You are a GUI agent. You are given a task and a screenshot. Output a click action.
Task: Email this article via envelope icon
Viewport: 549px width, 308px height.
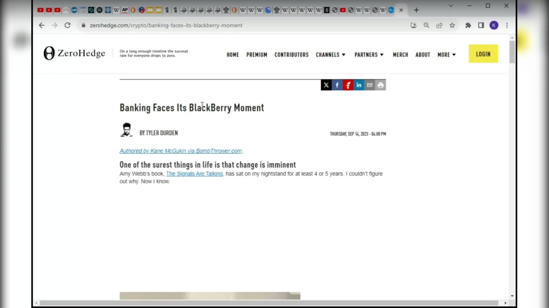click(x=370, y=85)
